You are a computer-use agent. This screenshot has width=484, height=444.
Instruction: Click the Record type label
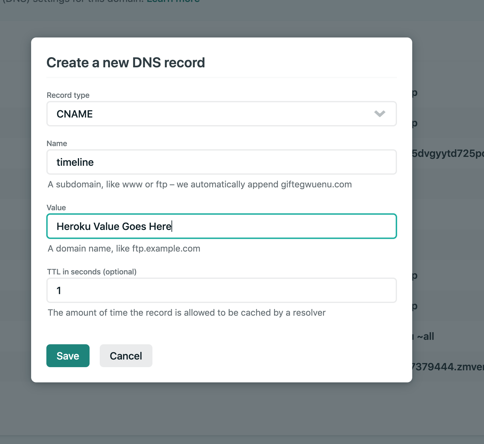pos(68,95)
